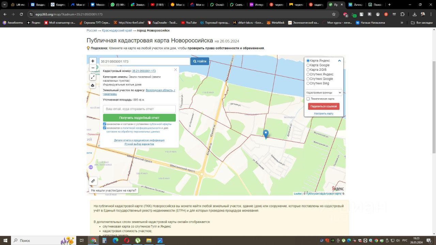Open the YouTube bookmark in bookmarks bar
This screenshot has width=436, height=245.
point(189,23)
